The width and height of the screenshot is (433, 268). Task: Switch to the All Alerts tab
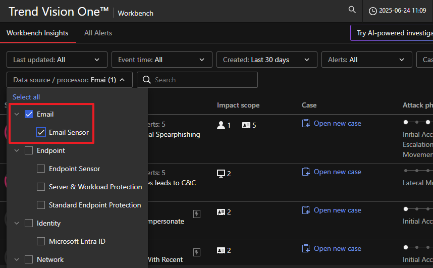point(98,33)
